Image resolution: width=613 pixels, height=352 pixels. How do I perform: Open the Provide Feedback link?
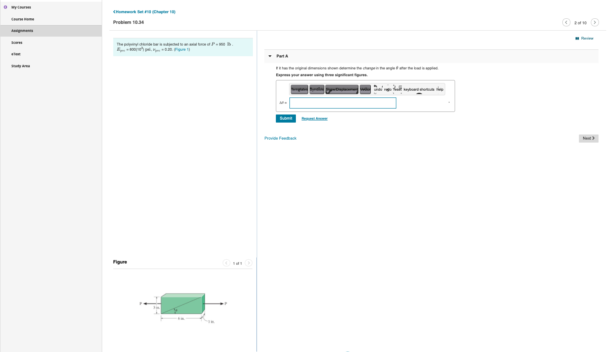click(x=281, y=138)
